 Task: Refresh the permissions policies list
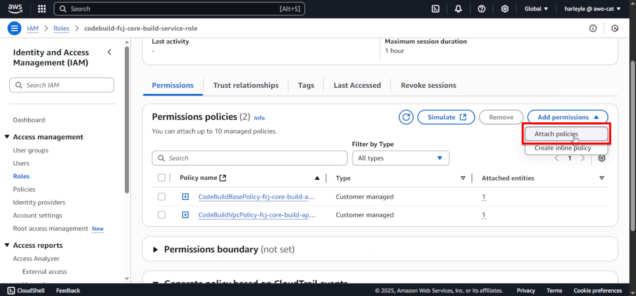(406, 117)
